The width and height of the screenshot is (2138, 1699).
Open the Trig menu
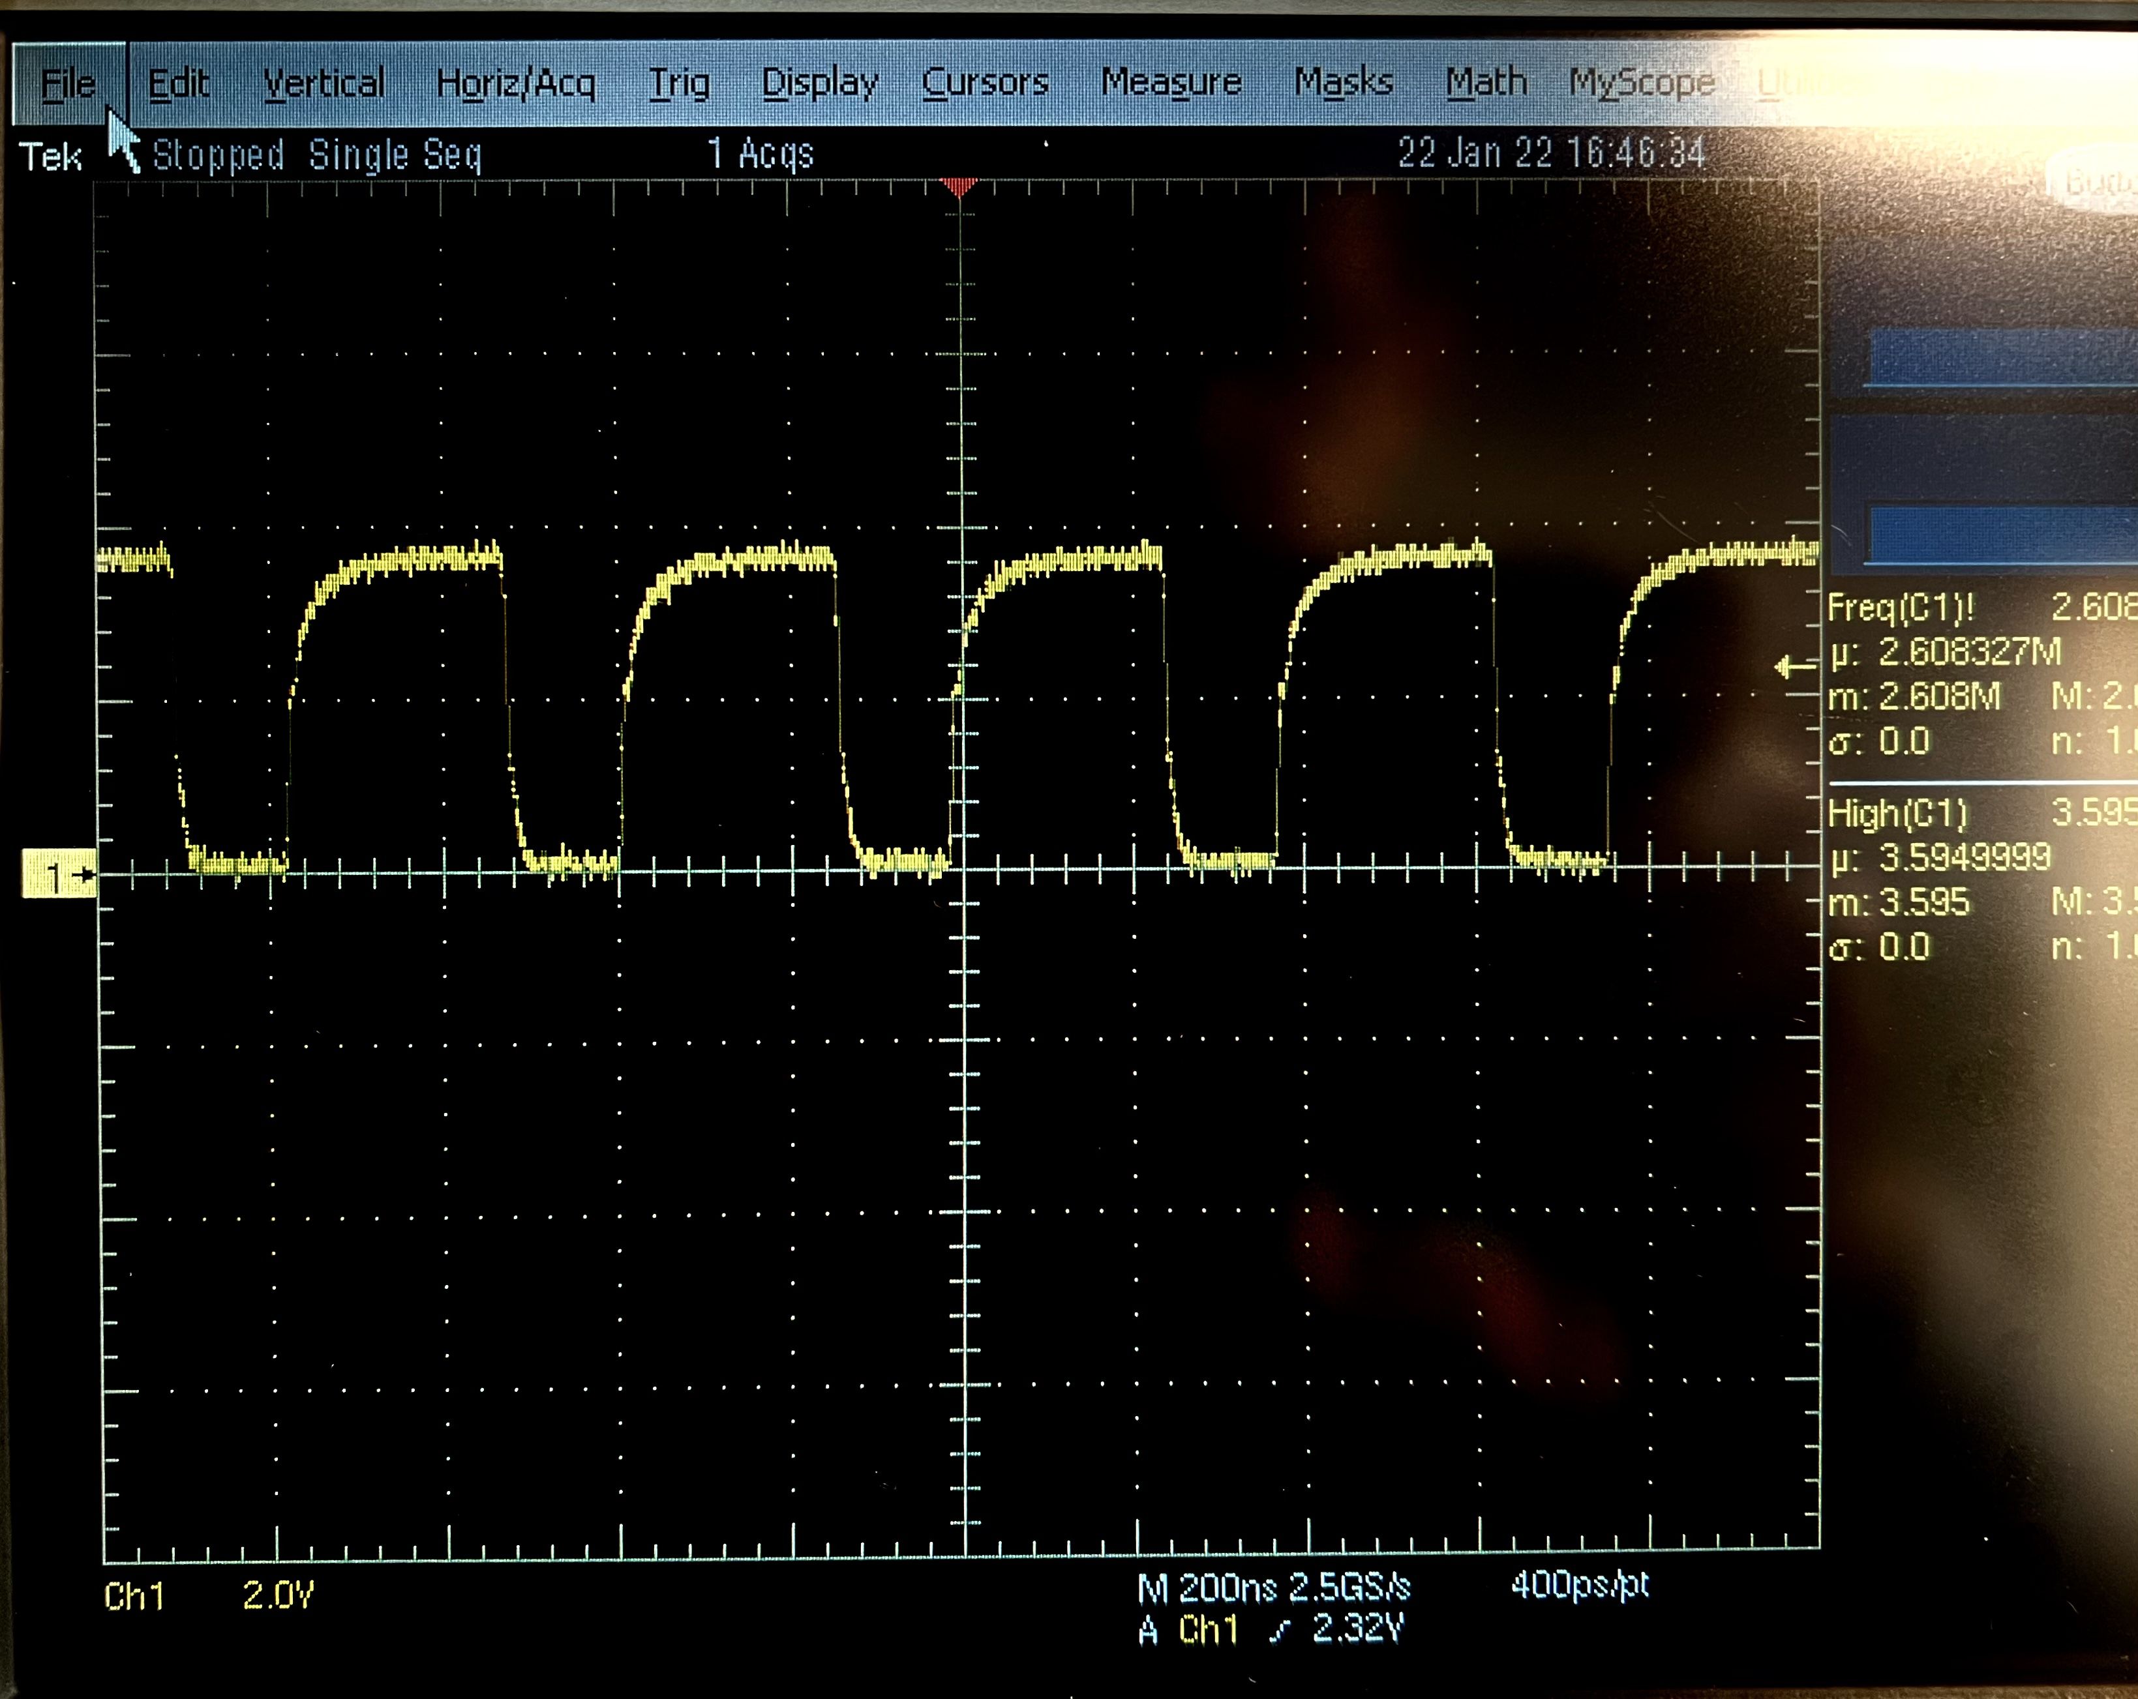pyautogui.click(x=679, y=84)
